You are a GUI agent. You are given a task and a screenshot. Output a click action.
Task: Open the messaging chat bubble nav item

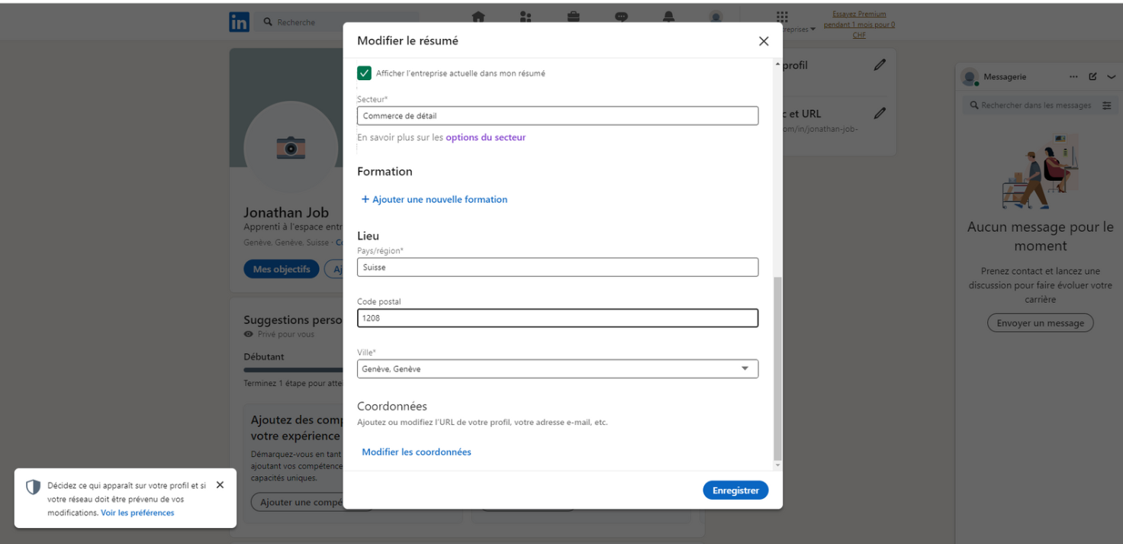[622, 17]
